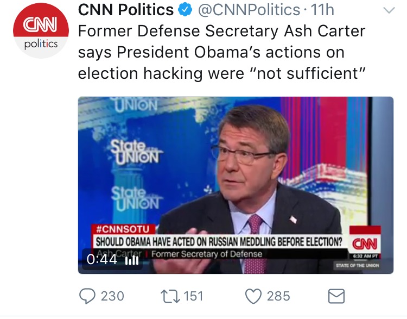Click the reply speech bubble icon

(87, 296)
